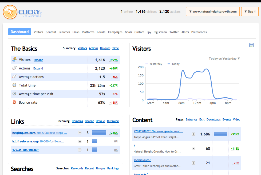This screenshot has height=175, width=261.
Task: Click the Domains link in Links panel
Action: click(77, 121)
